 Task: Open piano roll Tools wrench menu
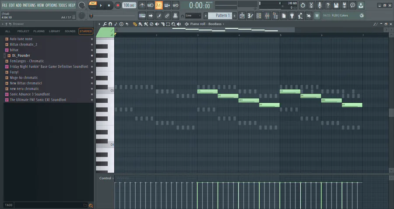tap(105, 24)
